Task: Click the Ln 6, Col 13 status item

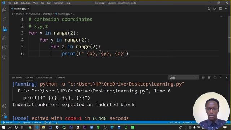Action: click(174, 123)
